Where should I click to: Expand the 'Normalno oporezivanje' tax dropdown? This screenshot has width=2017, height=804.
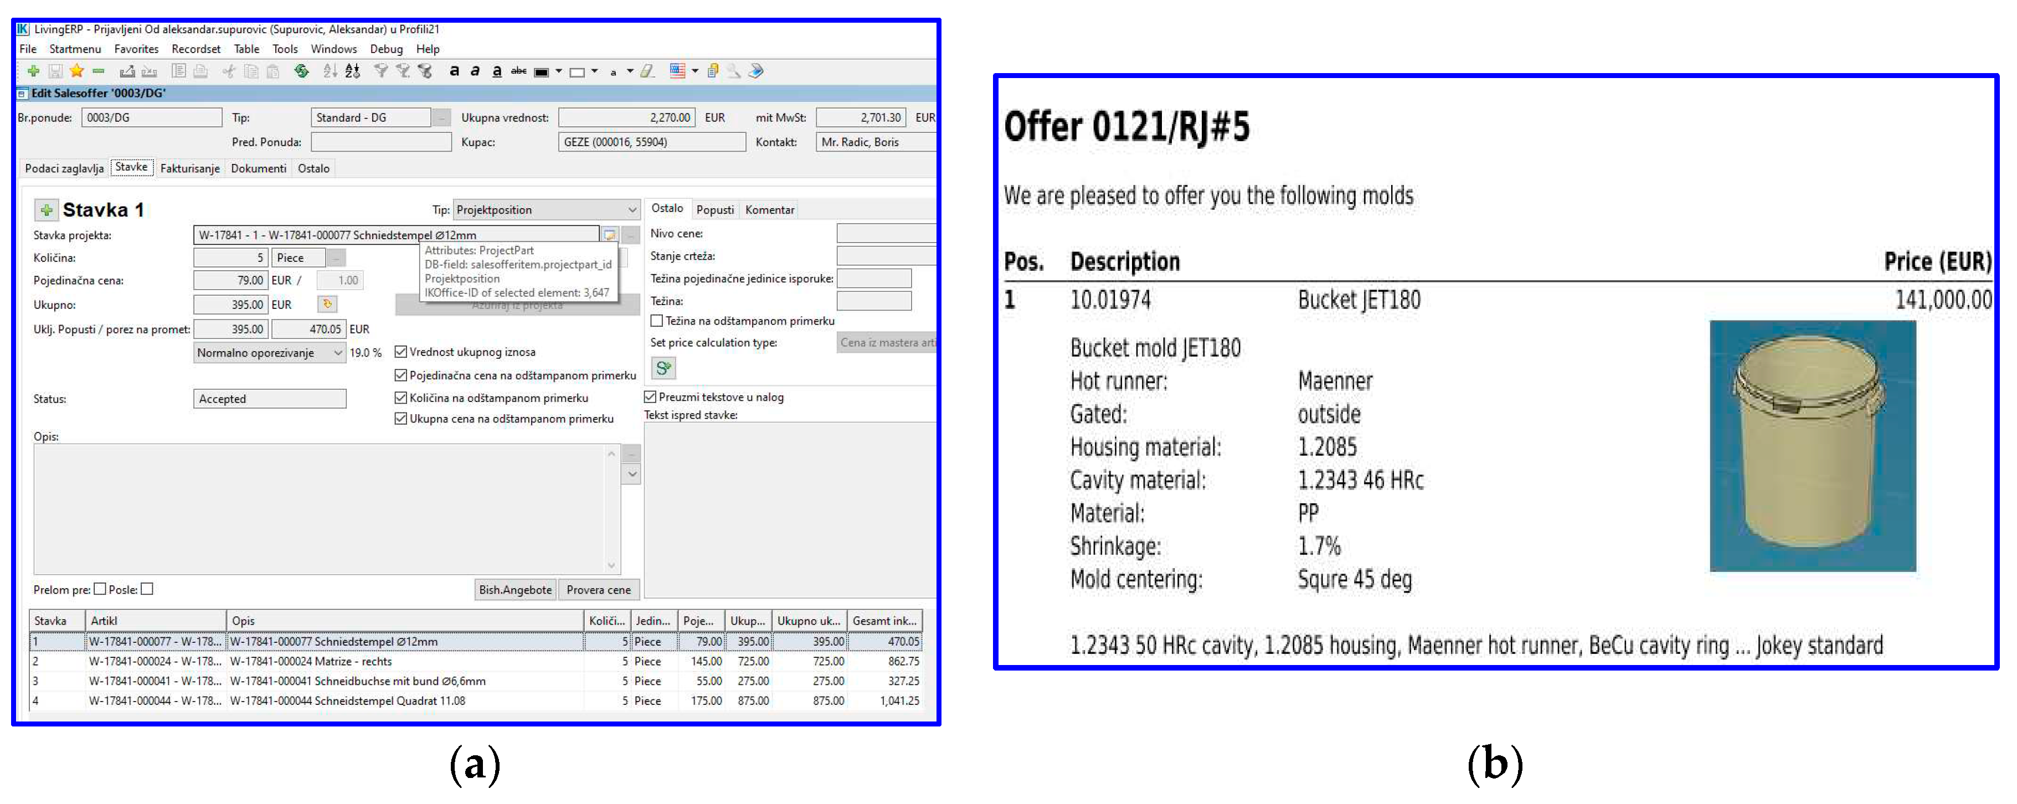(x=337, y=353)
